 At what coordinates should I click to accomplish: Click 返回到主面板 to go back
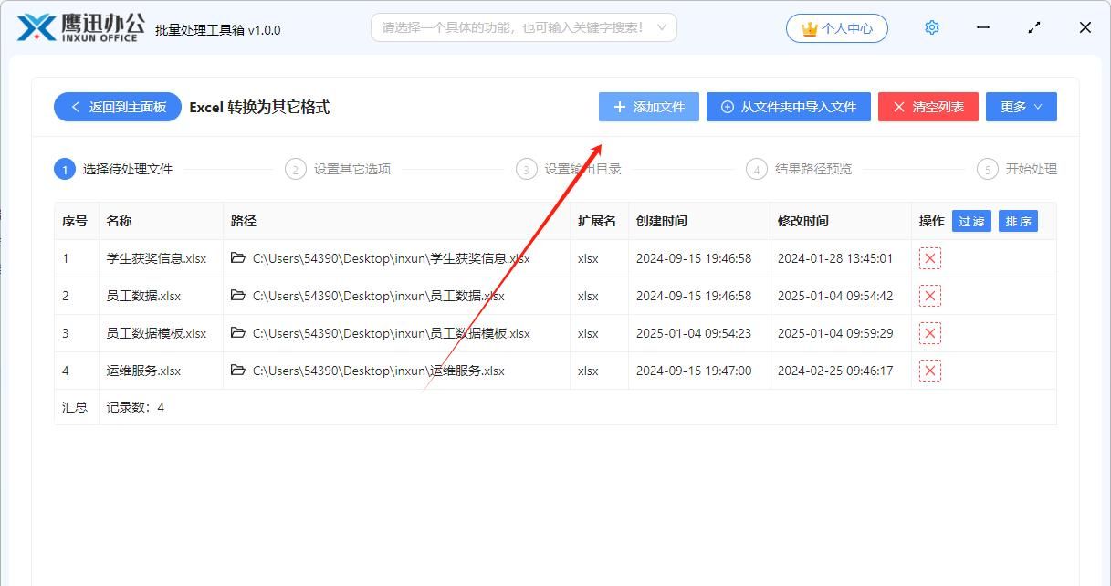117,106
